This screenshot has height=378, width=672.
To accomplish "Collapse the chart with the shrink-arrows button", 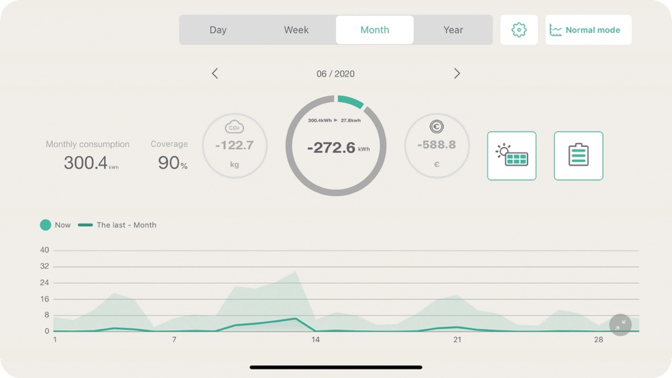I will (620, 325).
